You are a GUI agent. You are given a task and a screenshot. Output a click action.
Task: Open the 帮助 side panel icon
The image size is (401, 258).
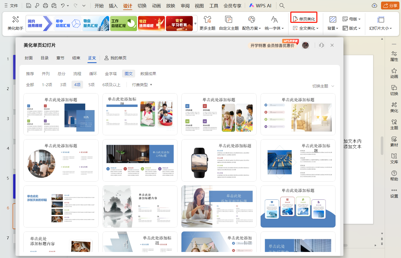coord(394,176)
